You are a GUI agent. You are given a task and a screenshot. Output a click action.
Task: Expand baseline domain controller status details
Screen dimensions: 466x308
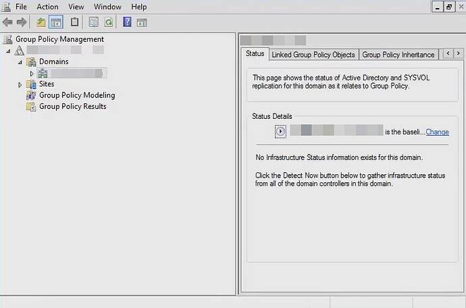click(x=280, y=132)
